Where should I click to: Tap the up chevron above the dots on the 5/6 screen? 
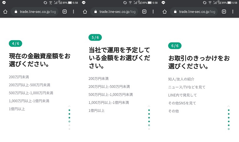tap(149, 106)
